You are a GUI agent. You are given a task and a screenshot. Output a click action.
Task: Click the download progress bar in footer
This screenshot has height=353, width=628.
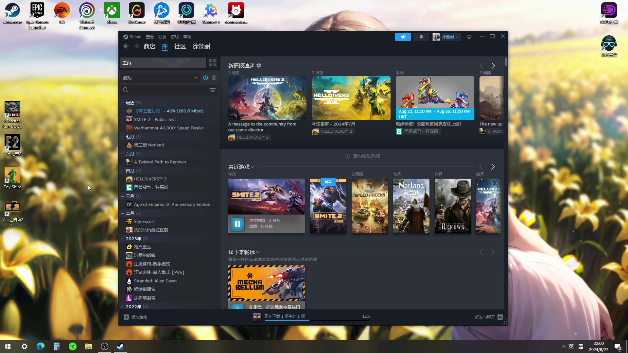[317, 320]
